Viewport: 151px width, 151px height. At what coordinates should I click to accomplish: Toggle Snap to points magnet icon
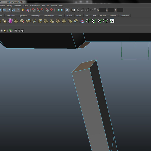click(43, 10)
